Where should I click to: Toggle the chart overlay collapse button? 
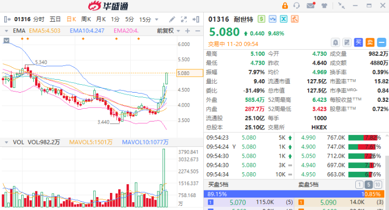point(6,40)
